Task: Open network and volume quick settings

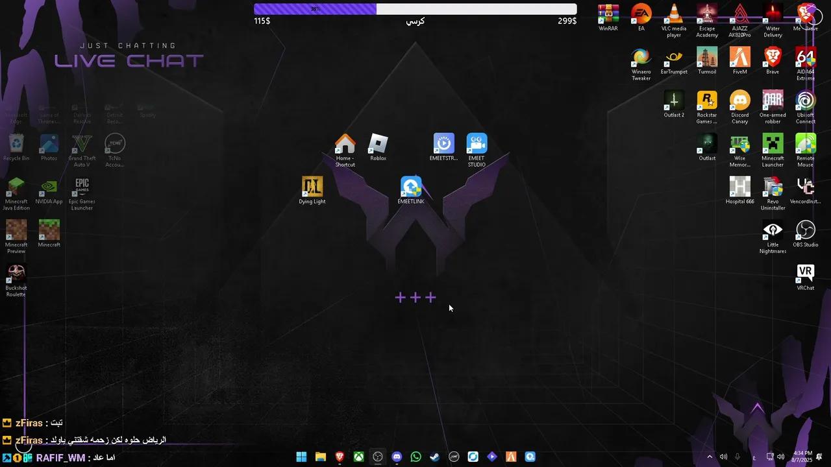Action: (x=775, y=457)
